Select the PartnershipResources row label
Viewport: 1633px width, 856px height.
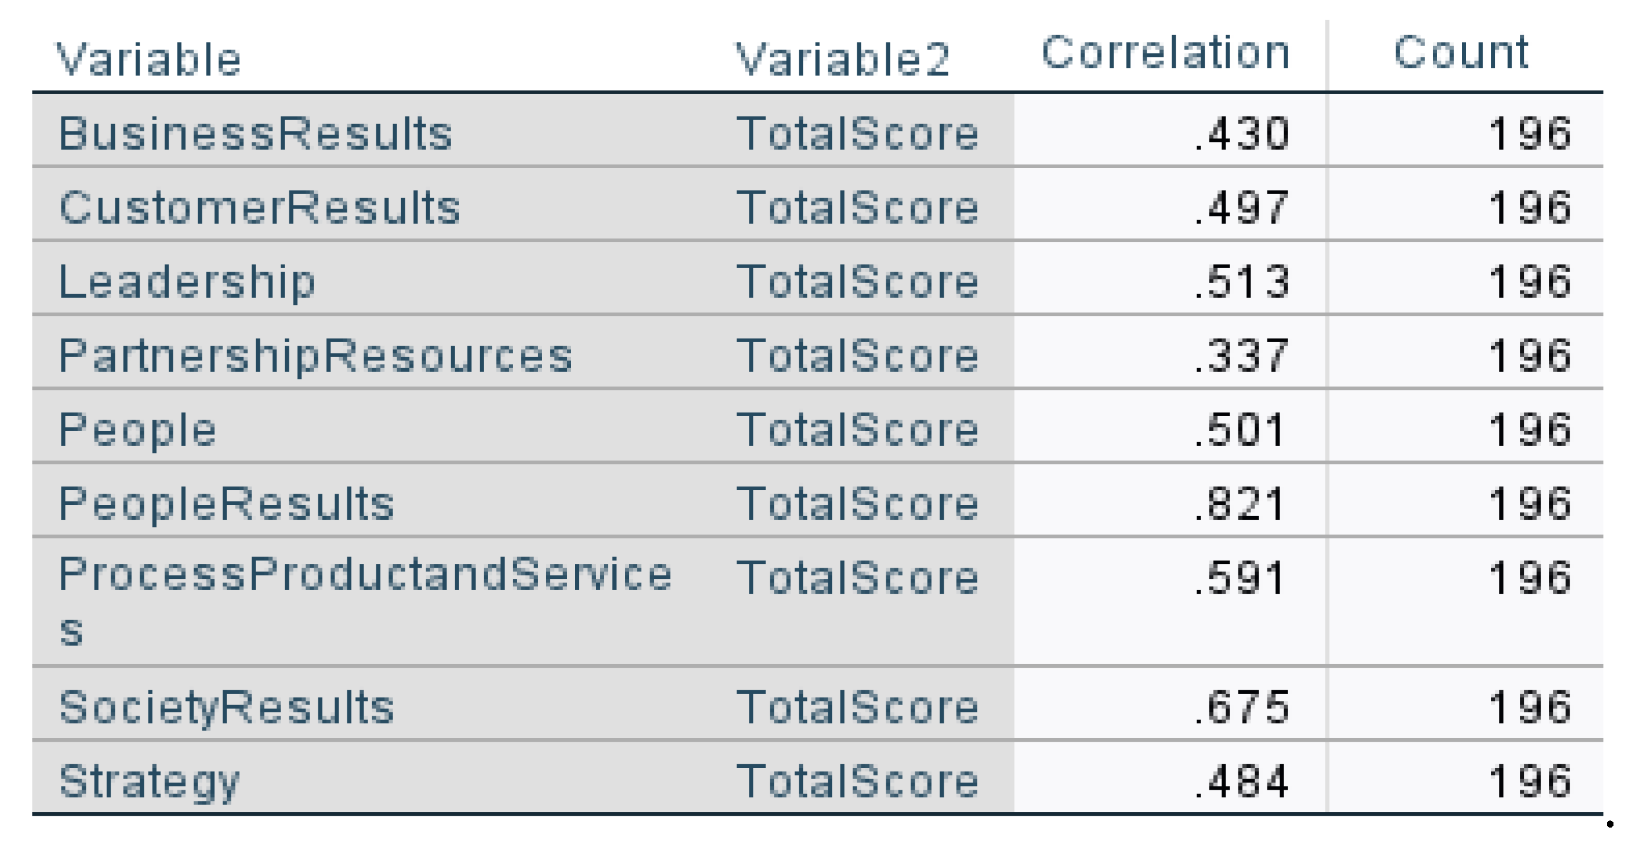316,355
